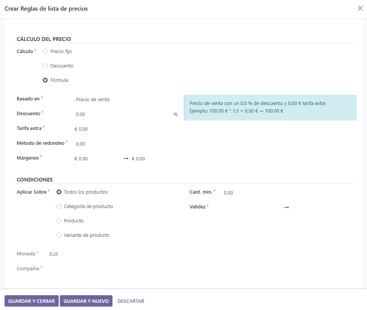The width and height of the screenshot is (367, 310).
Task: Choose Descuento as calculation method
Action: click(x=45, y=66)
